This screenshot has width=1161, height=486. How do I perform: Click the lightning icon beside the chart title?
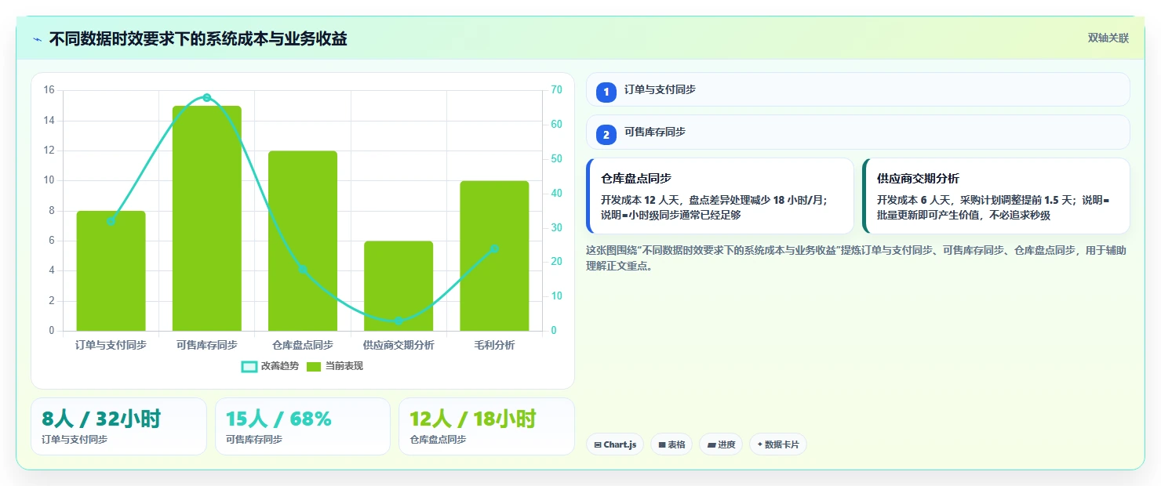pos(37,39)
